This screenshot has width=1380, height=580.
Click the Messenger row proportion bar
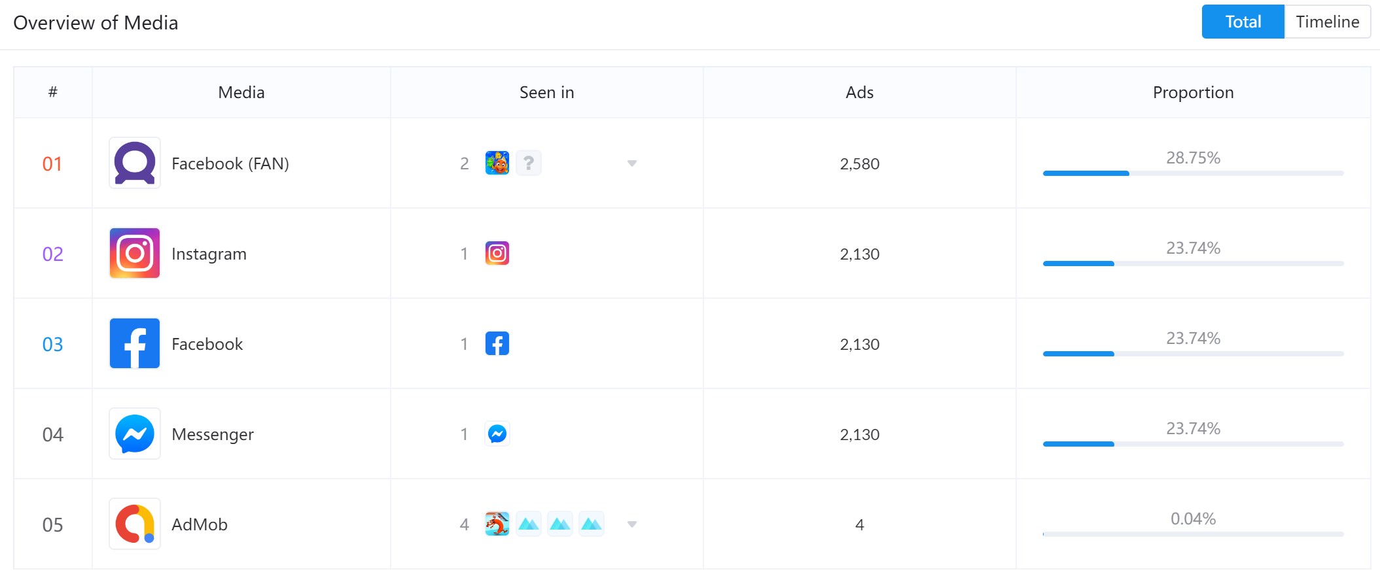click(x=1194, y=444)
